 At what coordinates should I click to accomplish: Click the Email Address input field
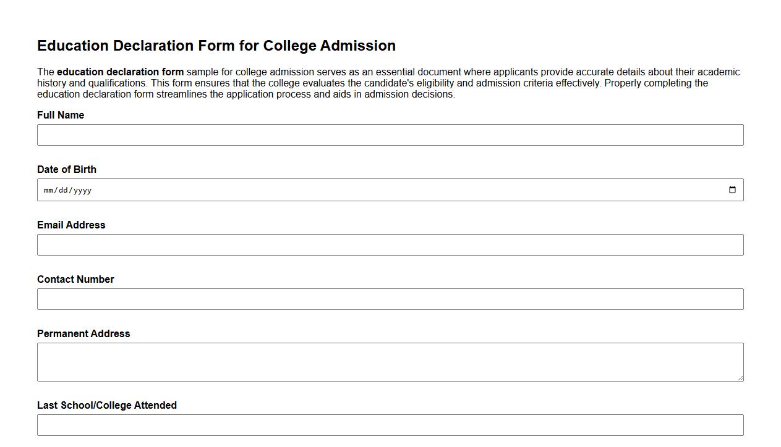point(390,244)
